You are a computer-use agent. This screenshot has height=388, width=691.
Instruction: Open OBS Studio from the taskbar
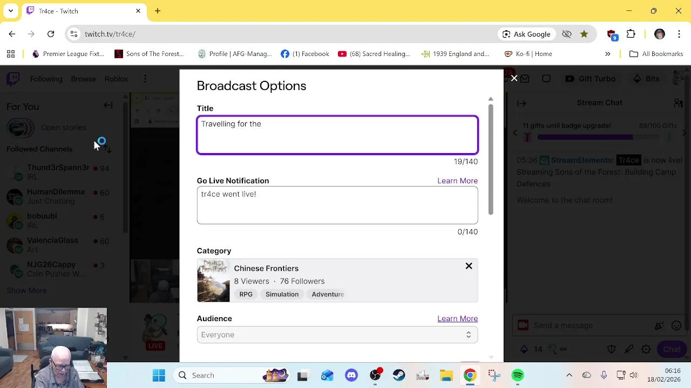click(375, 376)
